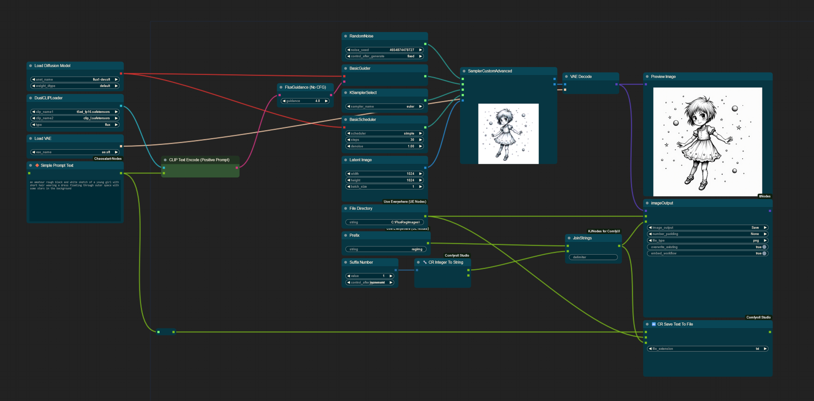Screen dimensions: 814x401
Task: Click the large sketch image in Preview Image
Action: [707, 142]
